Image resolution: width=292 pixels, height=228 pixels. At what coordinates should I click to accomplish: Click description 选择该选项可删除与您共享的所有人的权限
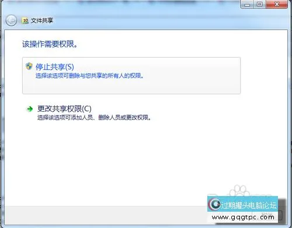point(89,76)
